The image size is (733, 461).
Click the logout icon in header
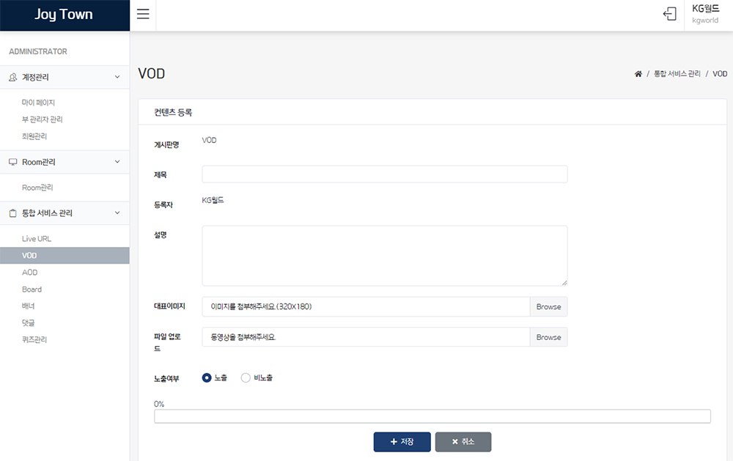click(669, 15)
